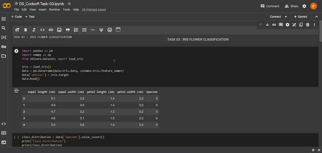This screenshot has width=322, height=153.
Task: Mirror the cell in a tab
Action: pyautogui.click(x=301, y=25)
